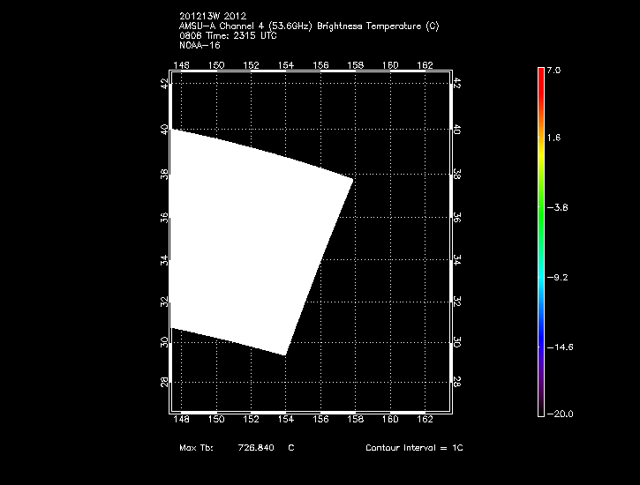Click the -9.2 color scale label
640x485 pixels.
tap(558, 277)
